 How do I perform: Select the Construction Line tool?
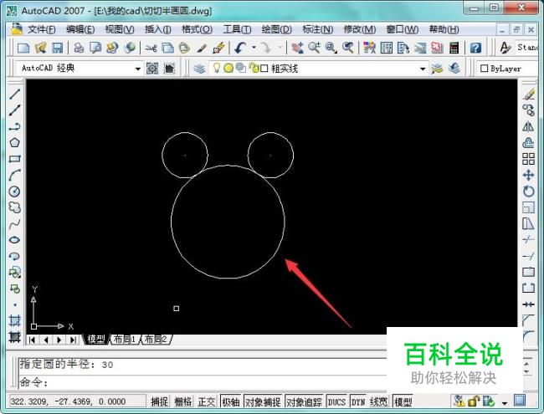[x=14, y=110]
